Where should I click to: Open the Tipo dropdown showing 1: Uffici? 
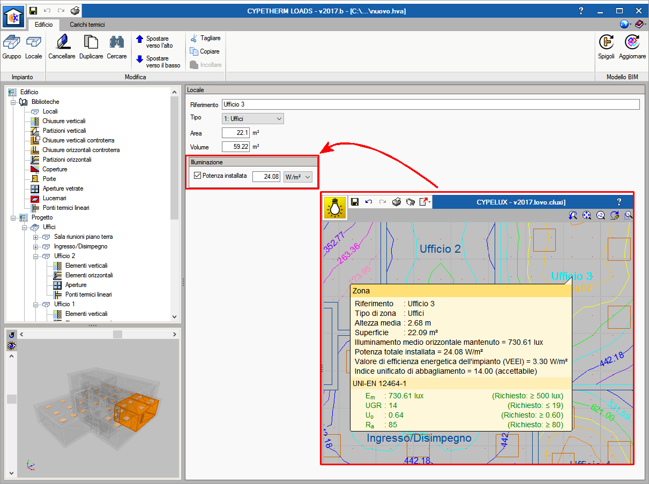point(253,118)
